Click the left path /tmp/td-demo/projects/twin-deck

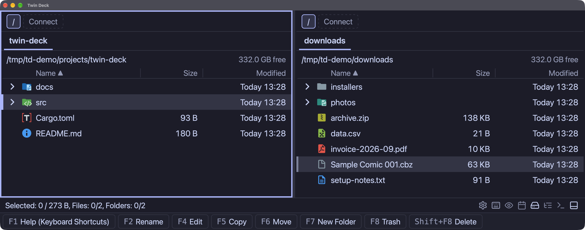(x=66, y=60)
